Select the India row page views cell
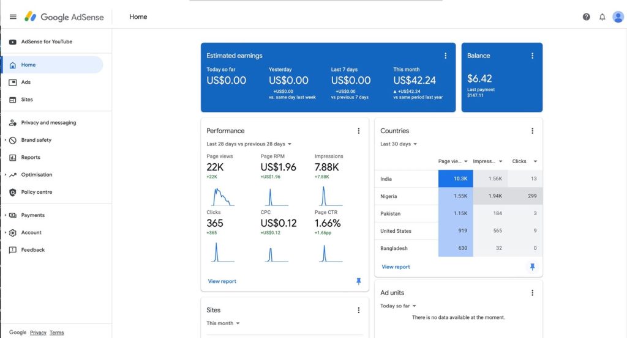This screenshot has height=338, width=627. coord(456,179)
